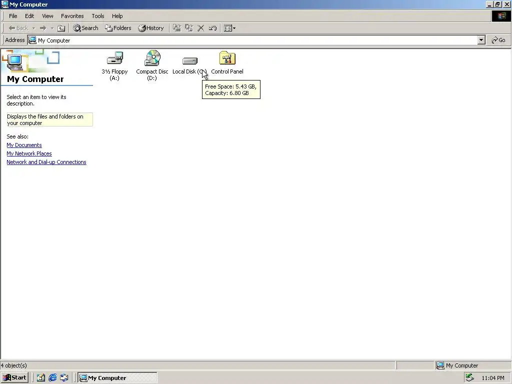This screenshot has width=512, height=384.
Task: Click the Windows logo throbber icon
Action: point(501,16)
